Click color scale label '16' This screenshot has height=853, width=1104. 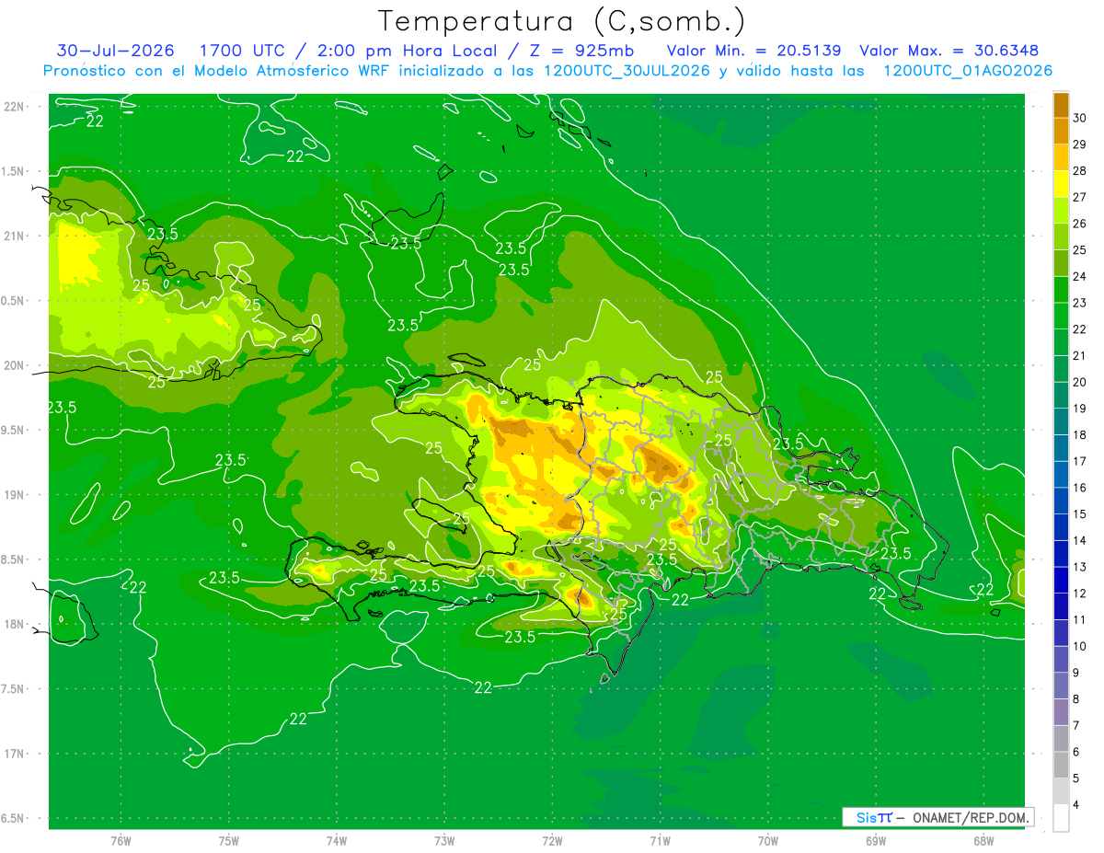(1080, 488)
